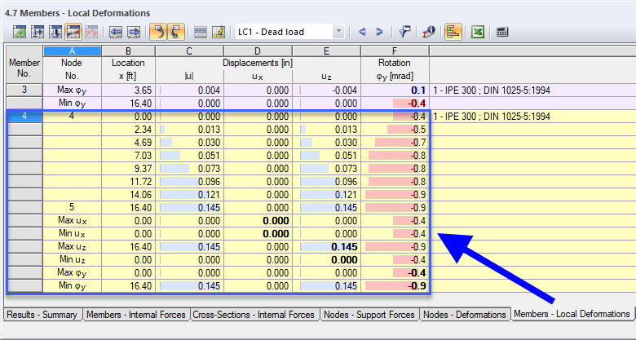Click Max uz row label

pyautogui.click(x=73, y=246)
